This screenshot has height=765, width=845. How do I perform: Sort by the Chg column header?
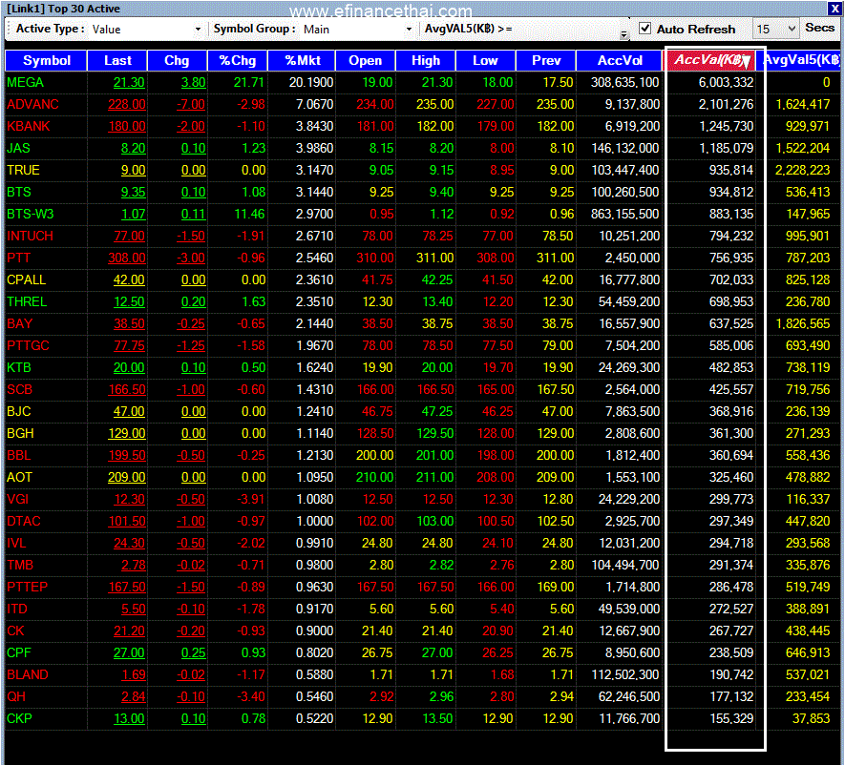(177, 60)
